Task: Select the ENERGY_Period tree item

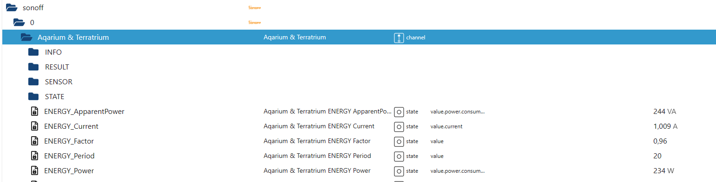Action: tap(69, 156)
